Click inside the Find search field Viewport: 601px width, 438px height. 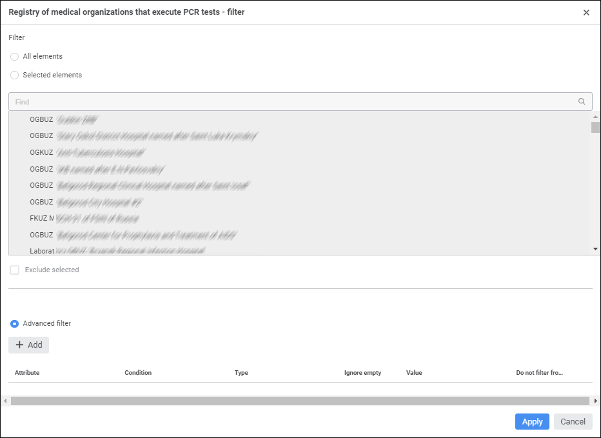click(x=290, y=102)
